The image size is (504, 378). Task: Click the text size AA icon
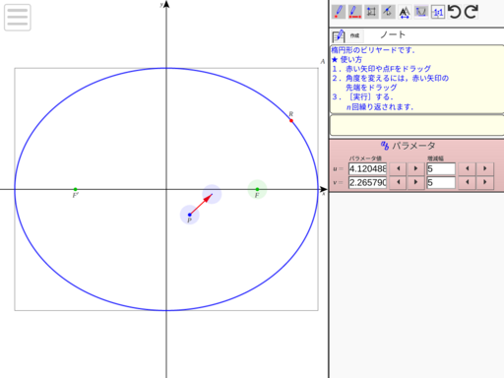tap(405, 12)
